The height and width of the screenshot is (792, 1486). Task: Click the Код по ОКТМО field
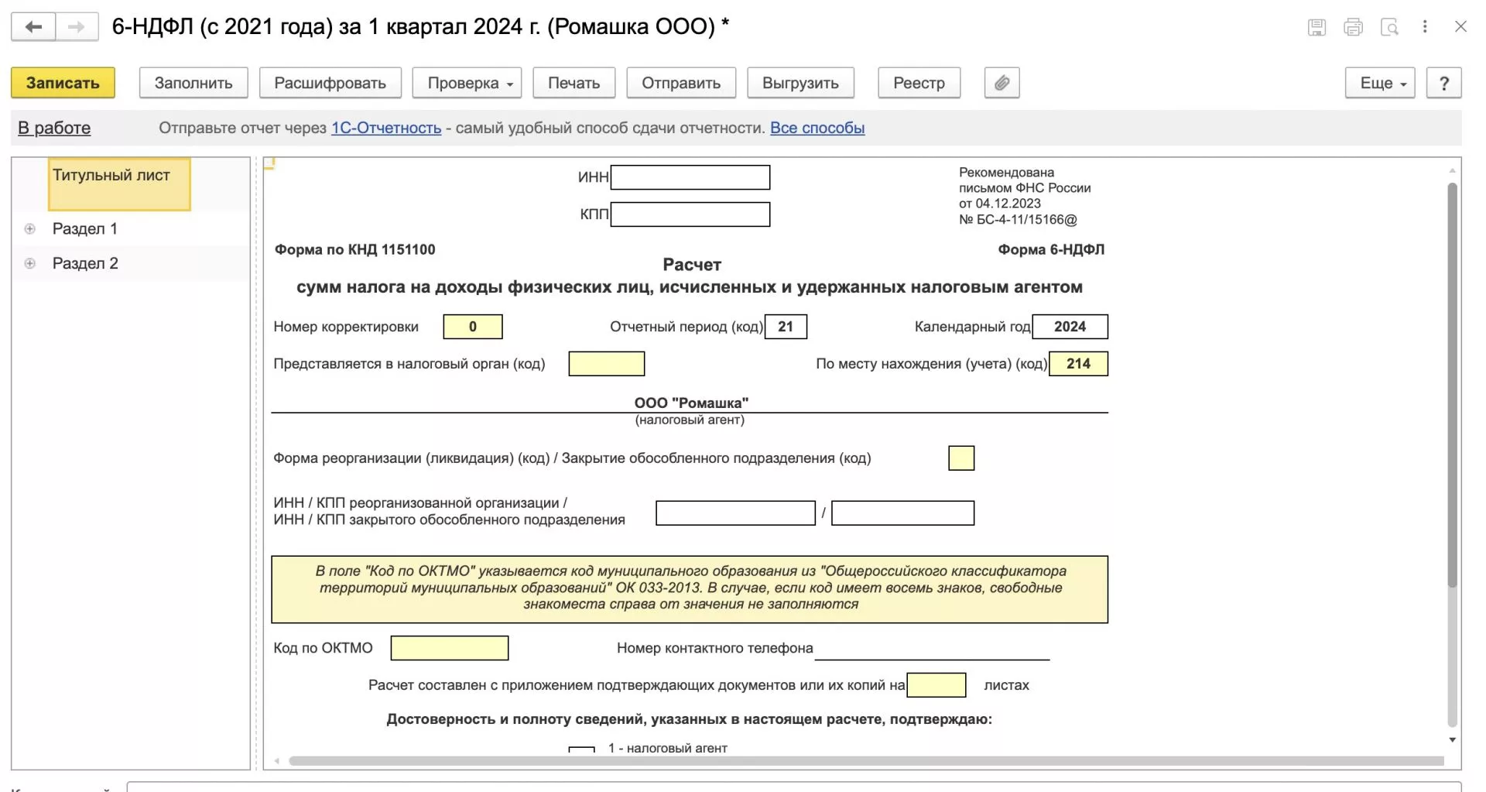450,648
